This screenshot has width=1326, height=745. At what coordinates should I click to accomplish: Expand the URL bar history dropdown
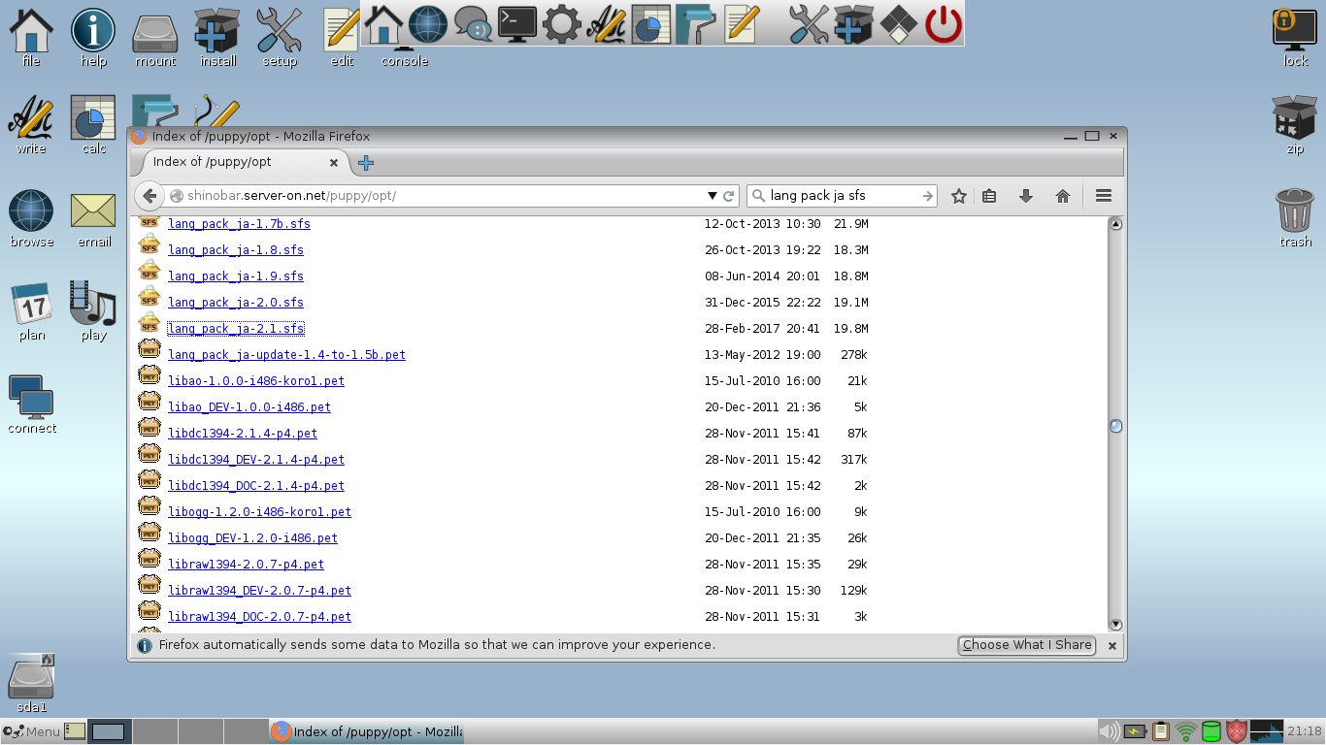713,196
